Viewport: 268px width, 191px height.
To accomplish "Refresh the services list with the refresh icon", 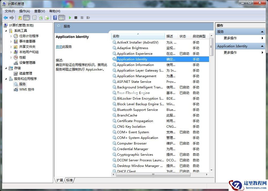I will click(x=41, y=18).
